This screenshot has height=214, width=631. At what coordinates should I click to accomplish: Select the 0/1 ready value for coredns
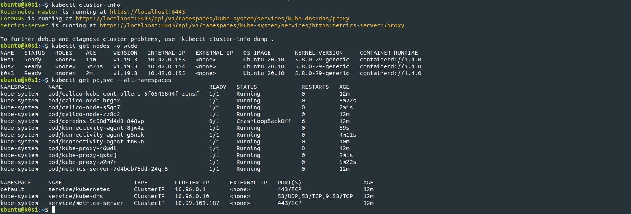coord(214,121)
